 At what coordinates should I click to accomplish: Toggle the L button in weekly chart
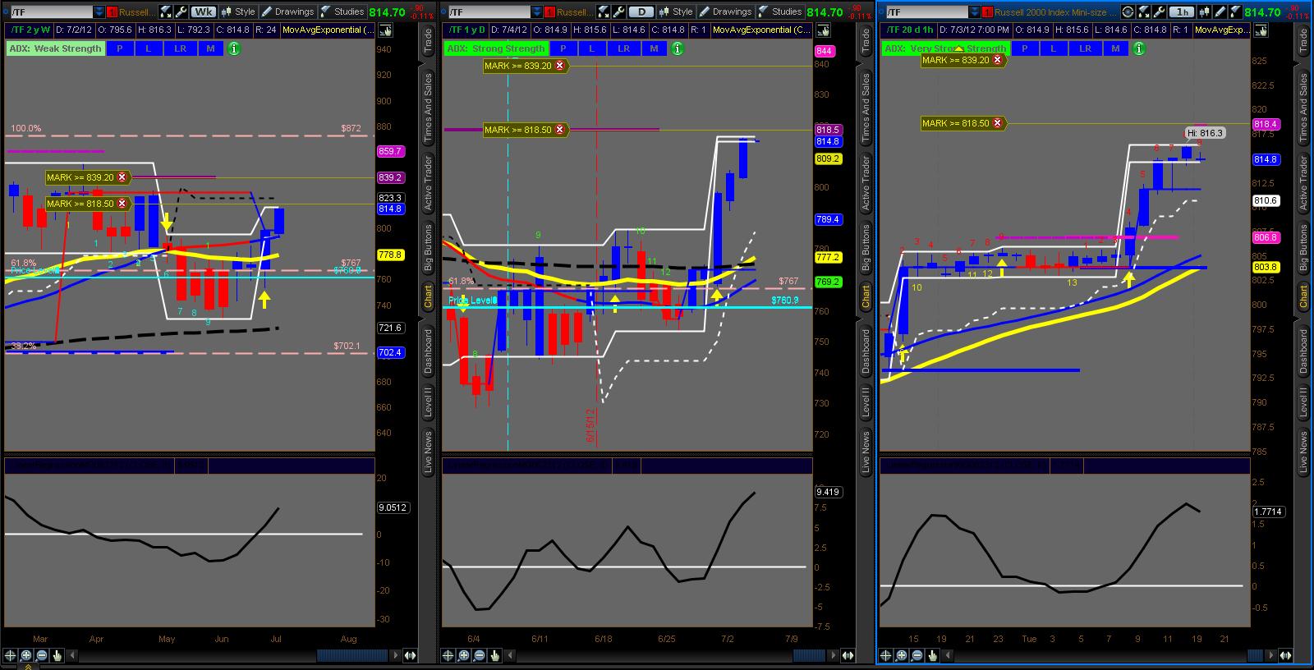point(149,48)
